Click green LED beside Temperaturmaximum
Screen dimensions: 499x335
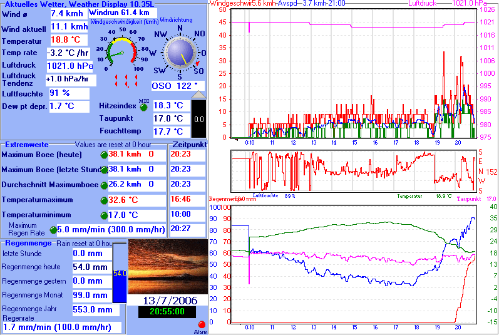point(104,200)
